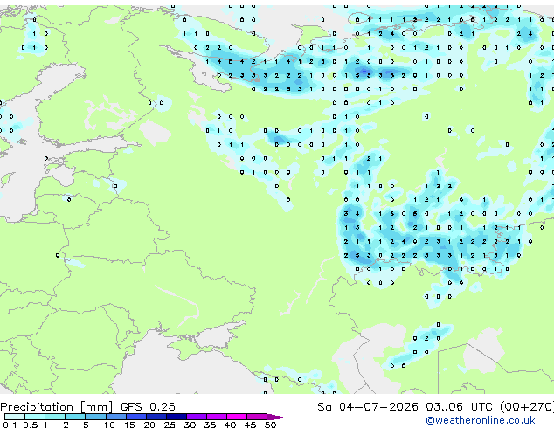Click the 'GFS 0.25' model label
The height and width of the screenshot is (428, 554).
[148, 406]
